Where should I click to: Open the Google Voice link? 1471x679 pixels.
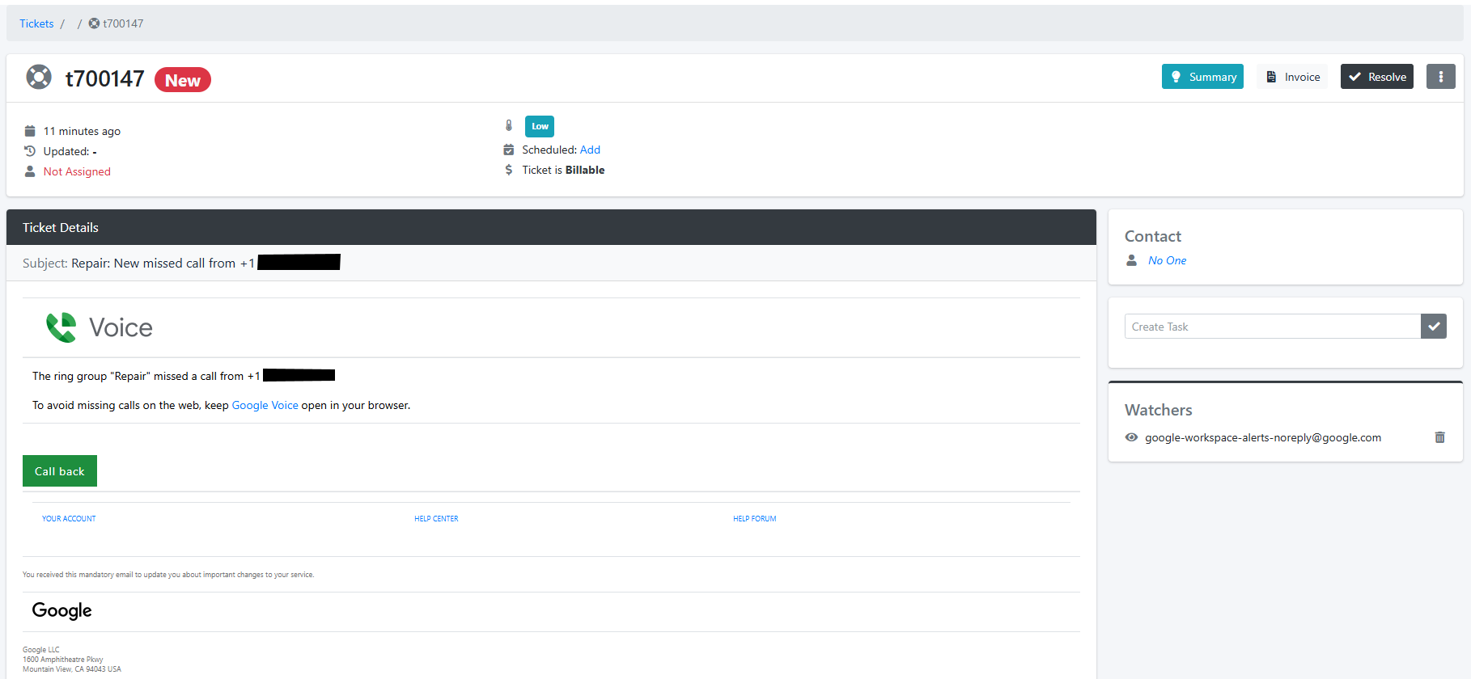(265, 405)
